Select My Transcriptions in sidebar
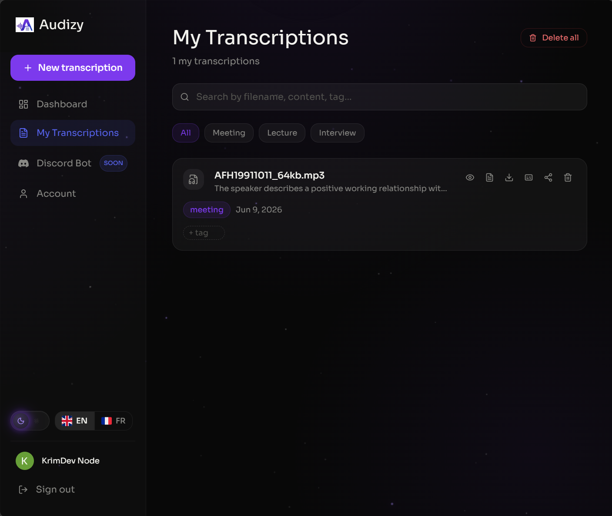 click(x=73, y=133)
